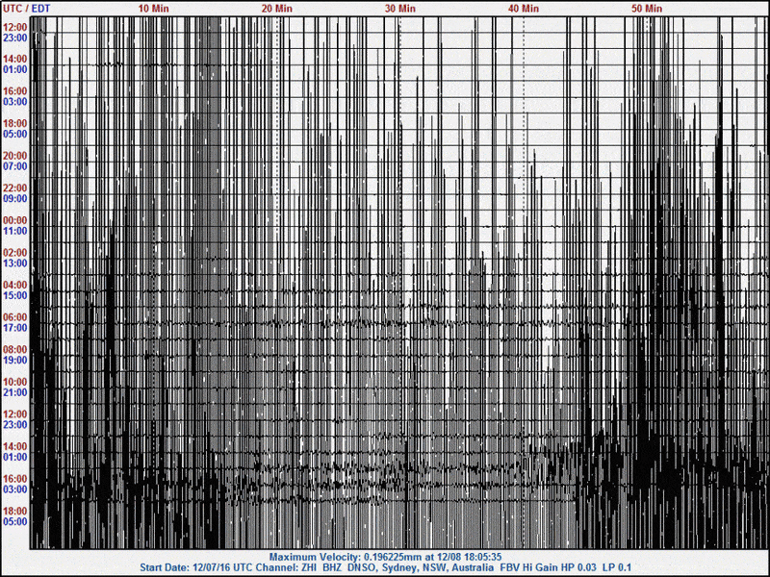Click the 06:00 UTC row label
770x577 pixels.
pos(15,317)
